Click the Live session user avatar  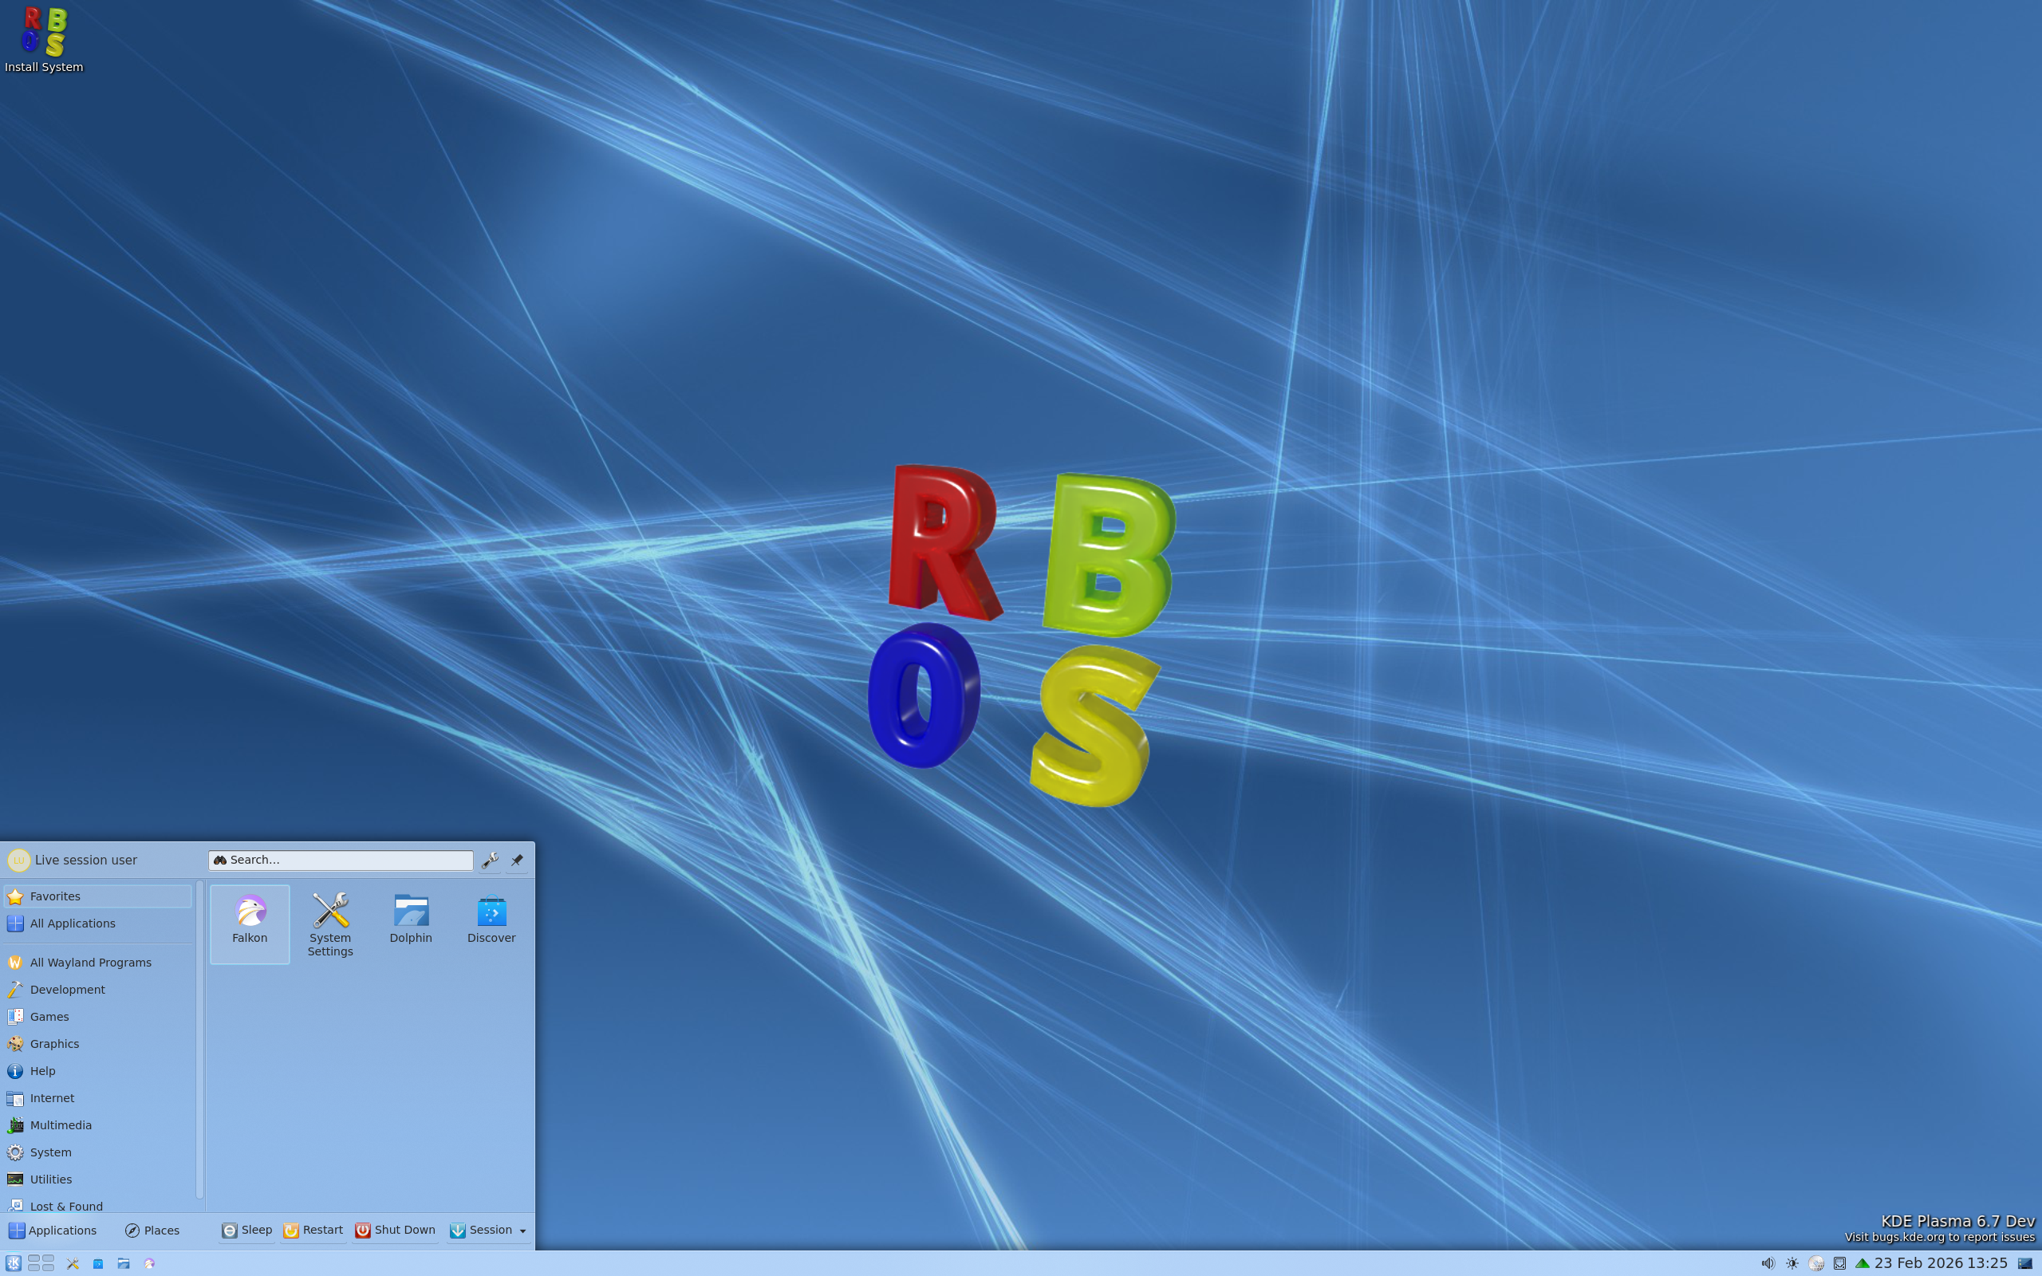pyautogui.click(x=18, y=860)
